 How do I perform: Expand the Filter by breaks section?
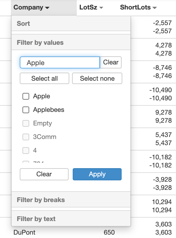pyautogui.click(x=71, y=200)
